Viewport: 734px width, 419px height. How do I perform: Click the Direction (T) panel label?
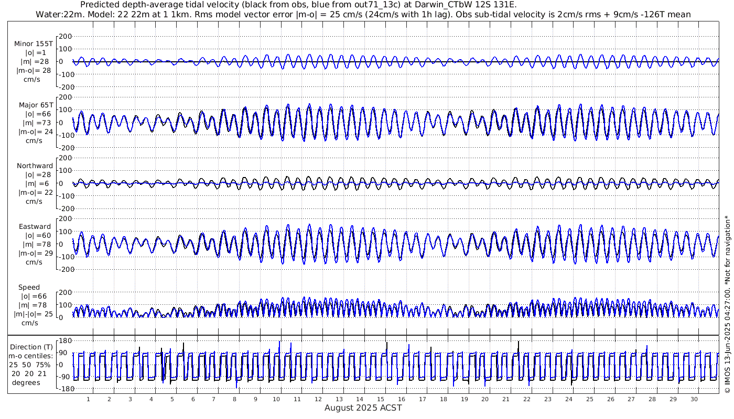[32, 347]
